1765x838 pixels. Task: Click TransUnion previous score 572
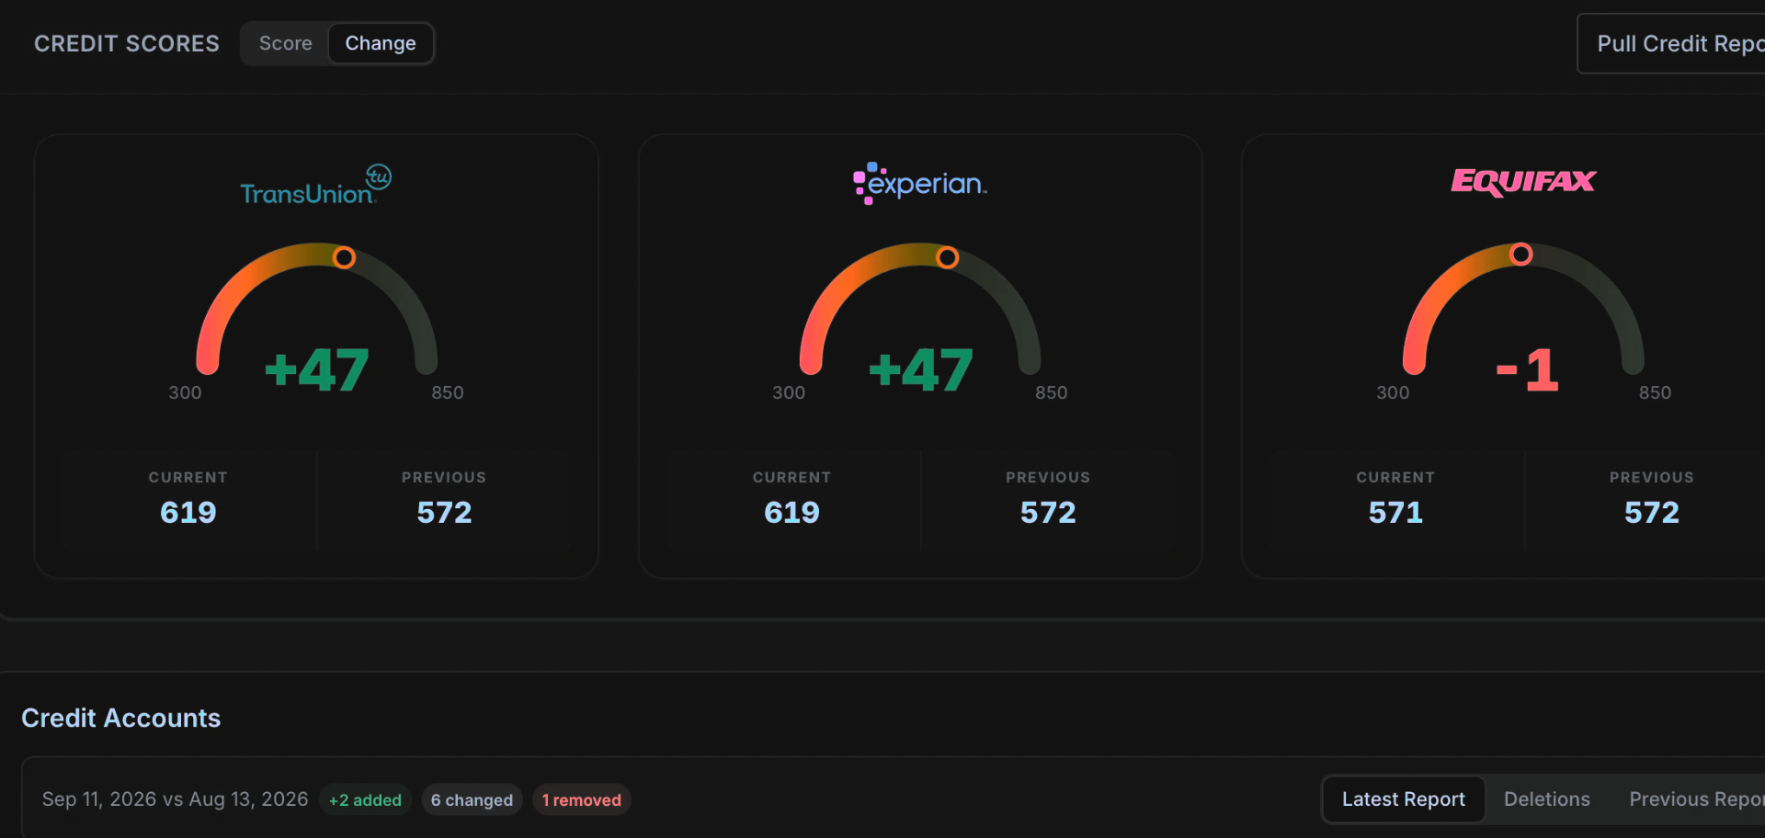click(444, 512)
